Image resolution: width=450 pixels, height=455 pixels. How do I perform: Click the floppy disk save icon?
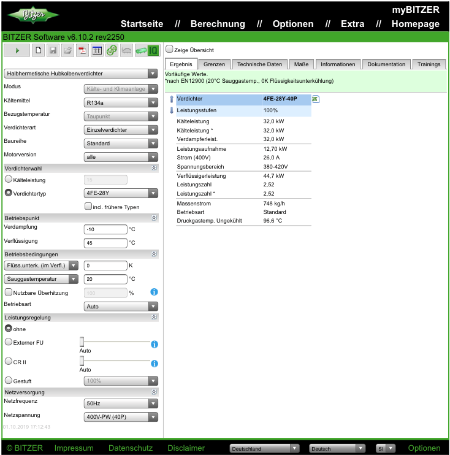(53, 50)
